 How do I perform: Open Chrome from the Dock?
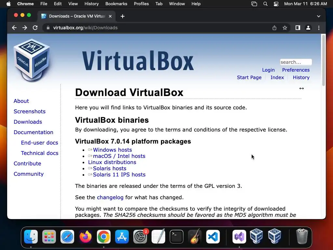104,237
